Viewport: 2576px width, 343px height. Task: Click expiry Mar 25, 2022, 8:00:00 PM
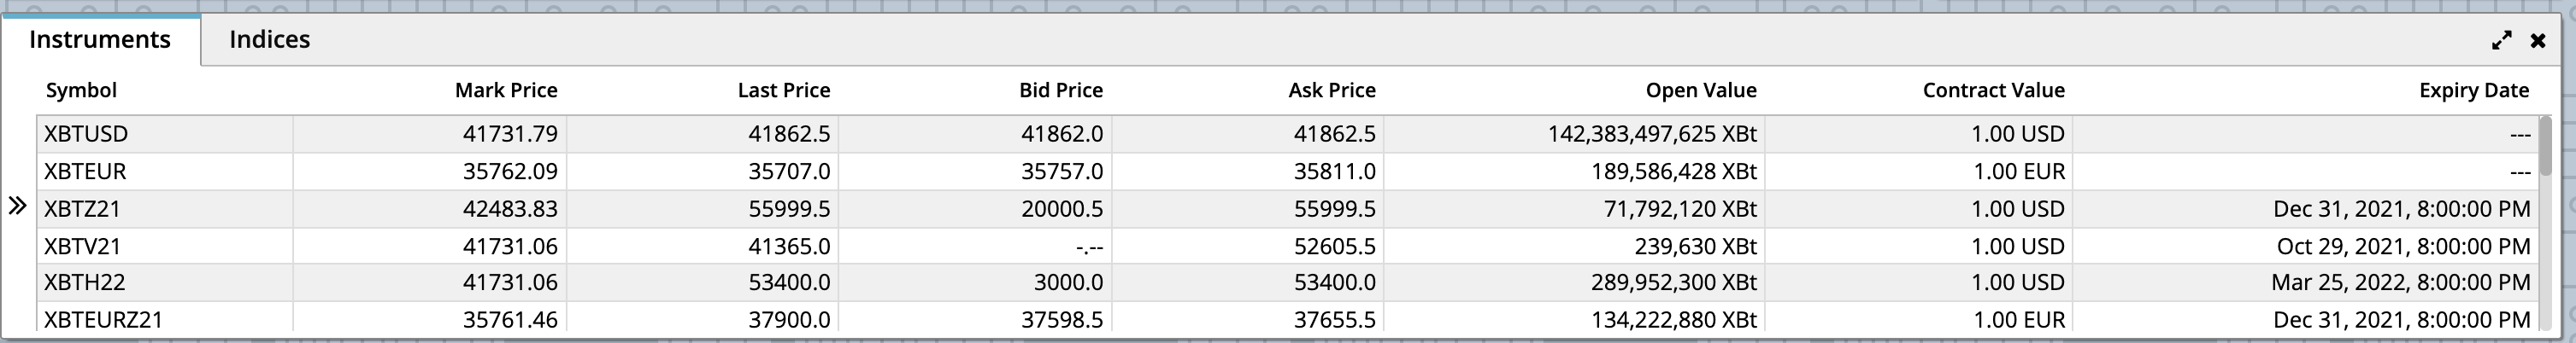pyautogui.click(x=2401, y=282)
